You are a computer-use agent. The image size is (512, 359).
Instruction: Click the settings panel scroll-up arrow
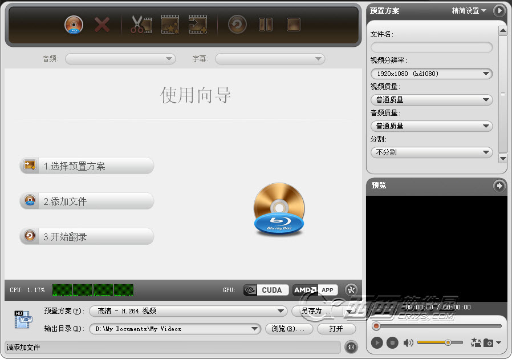click(503, 31)
